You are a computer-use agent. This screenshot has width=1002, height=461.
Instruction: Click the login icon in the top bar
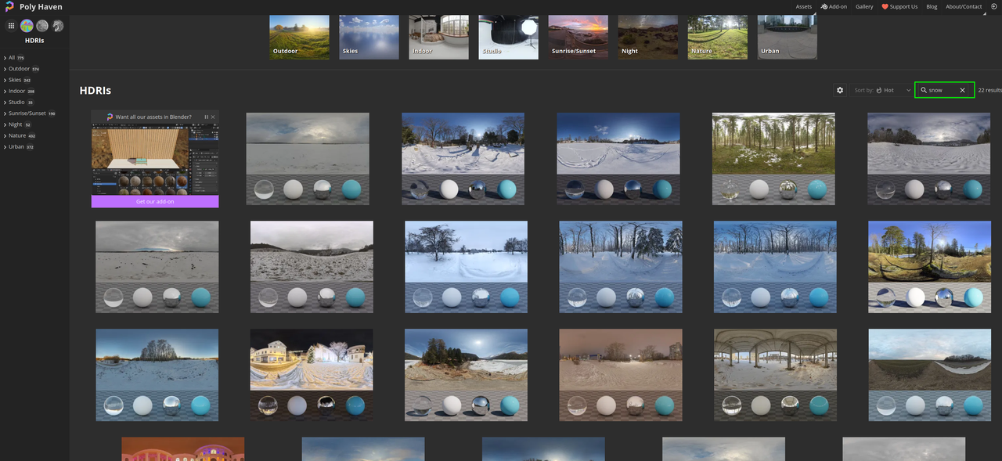(994, 6)
